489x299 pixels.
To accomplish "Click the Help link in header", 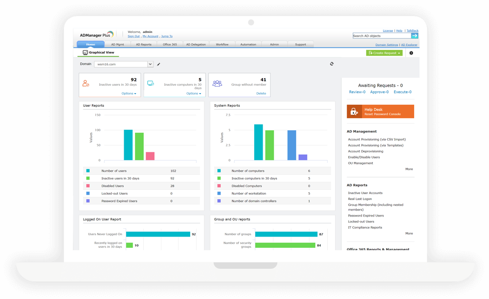I will click(x=399, y=31).
